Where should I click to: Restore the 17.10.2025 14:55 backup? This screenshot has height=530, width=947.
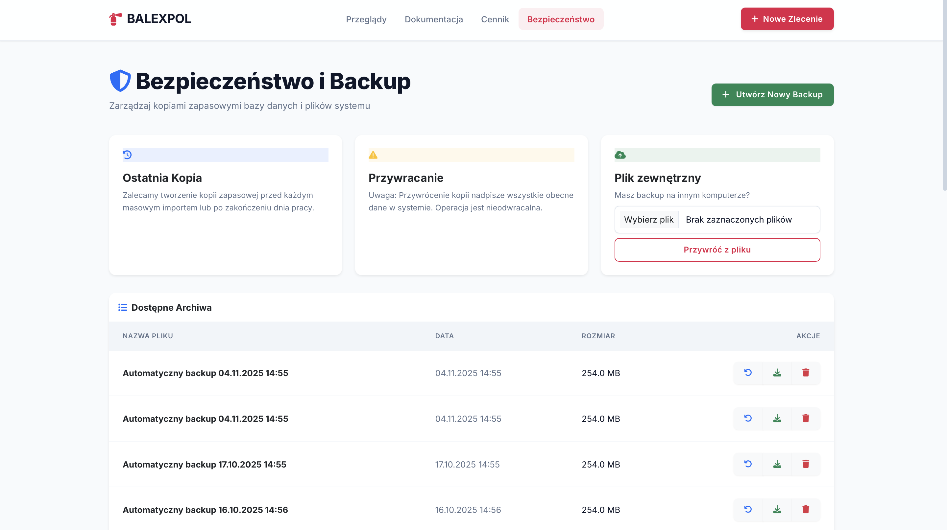tap(748, 464)
